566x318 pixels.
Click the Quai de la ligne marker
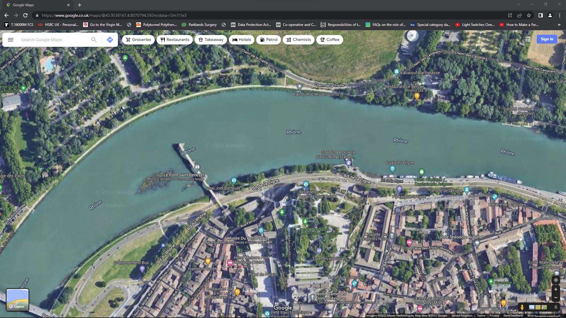point(392,169)
